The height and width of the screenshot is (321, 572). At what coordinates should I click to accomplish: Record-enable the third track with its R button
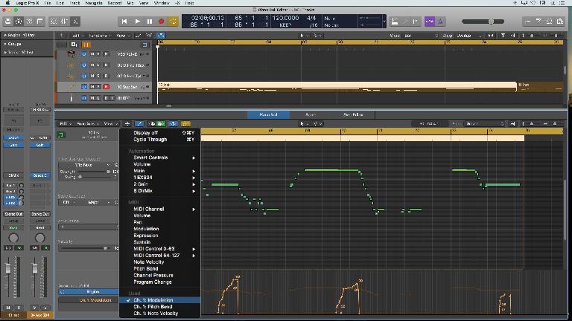pyautogui.click(x=107, y=76)
